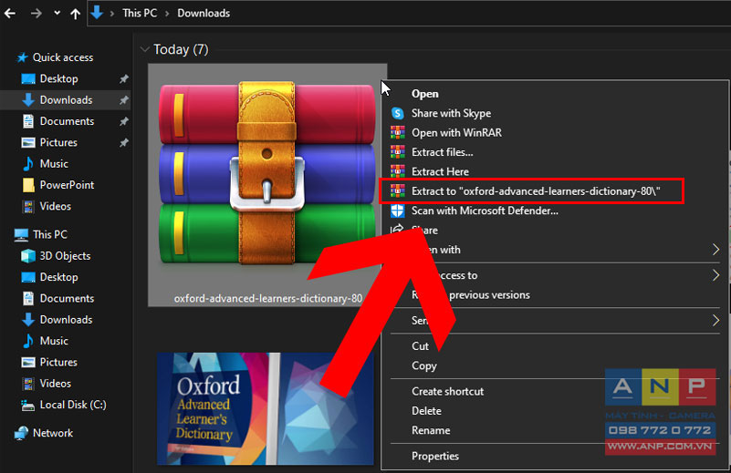This screenshot has height=473, width=731.
Task: Go up one folder level
Action: pyautogui.click(x=75, y=14)
